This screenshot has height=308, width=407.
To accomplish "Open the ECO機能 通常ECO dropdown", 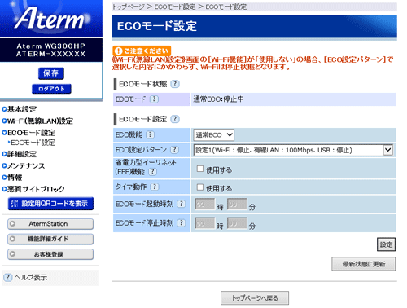I will (214, 134).
